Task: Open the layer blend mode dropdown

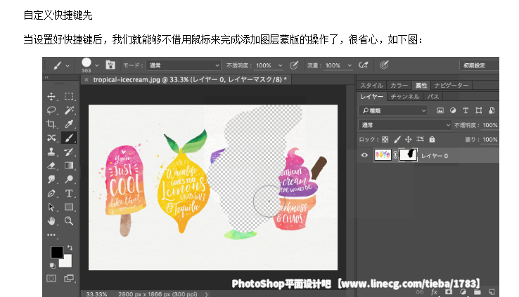Action: 405,125
